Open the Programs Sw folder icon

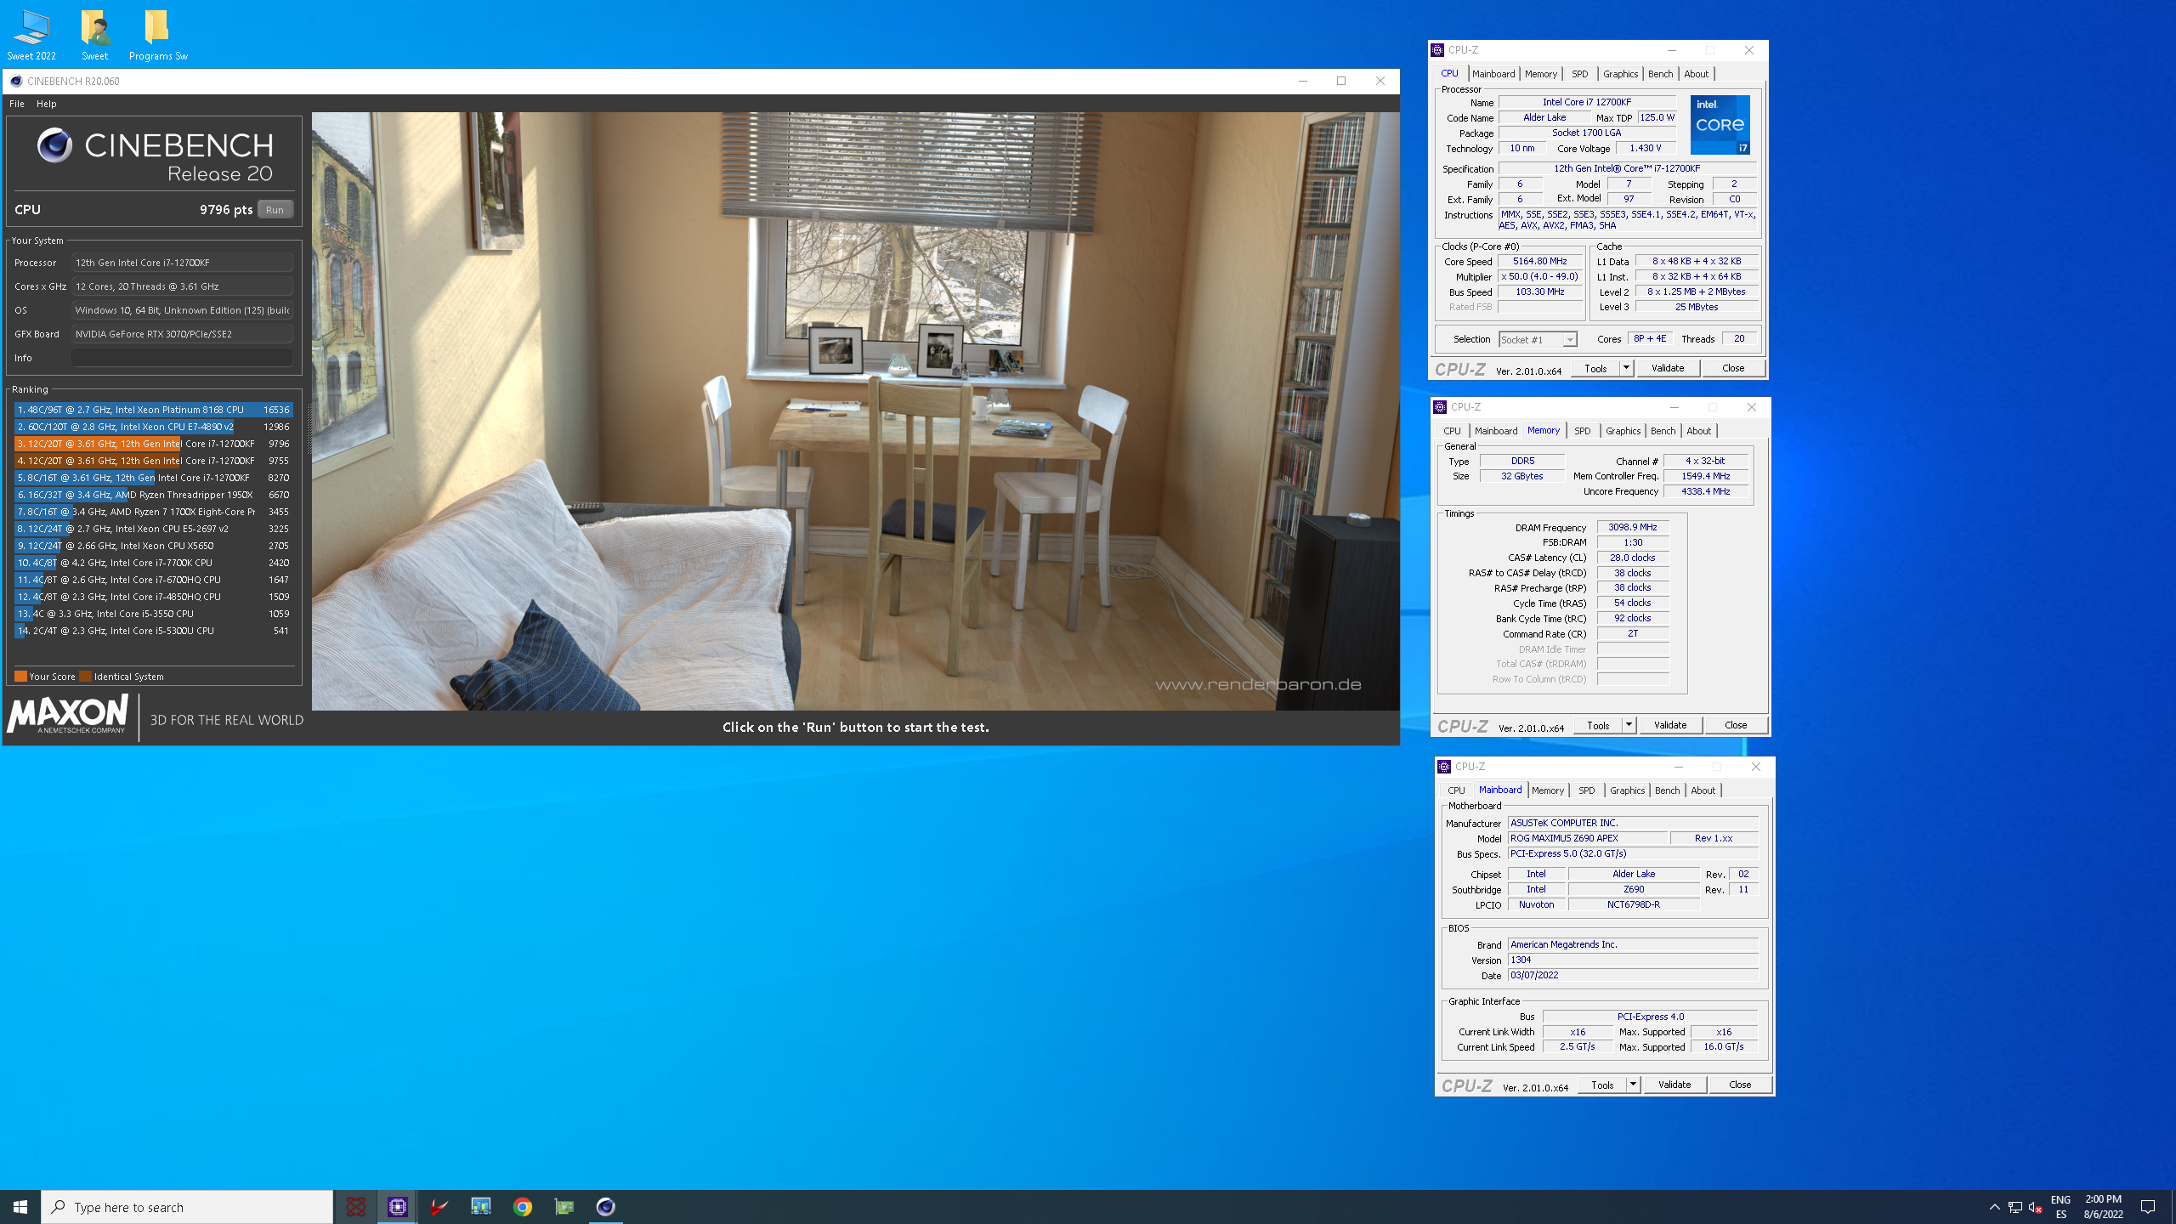pyautogui.click(x=158, y=34)
